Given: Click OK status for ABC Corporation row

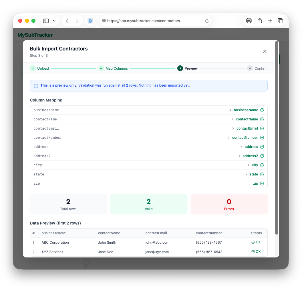Looking at the screenshot, I should point(256,243).
